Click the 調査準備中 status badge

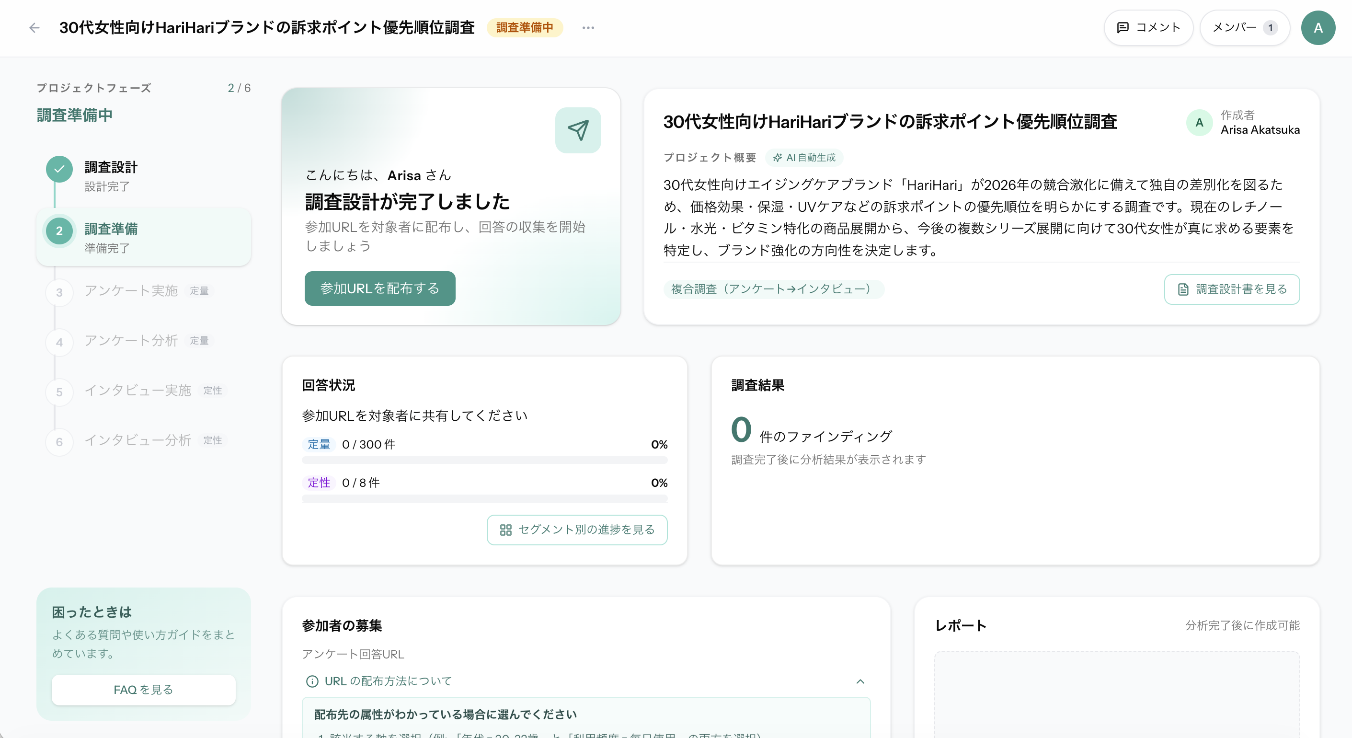[524, 28]
